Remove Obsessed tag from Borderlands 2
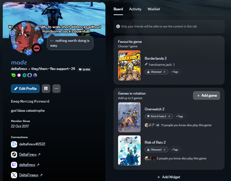 tap(164, 72)
